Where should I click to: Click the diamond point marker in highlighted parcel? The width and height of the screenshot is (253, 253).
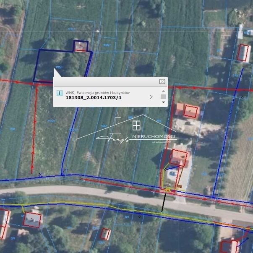point(86,62)
